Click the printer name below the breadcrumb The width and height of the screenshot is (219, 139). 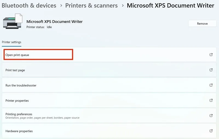(x=54, y=22)
